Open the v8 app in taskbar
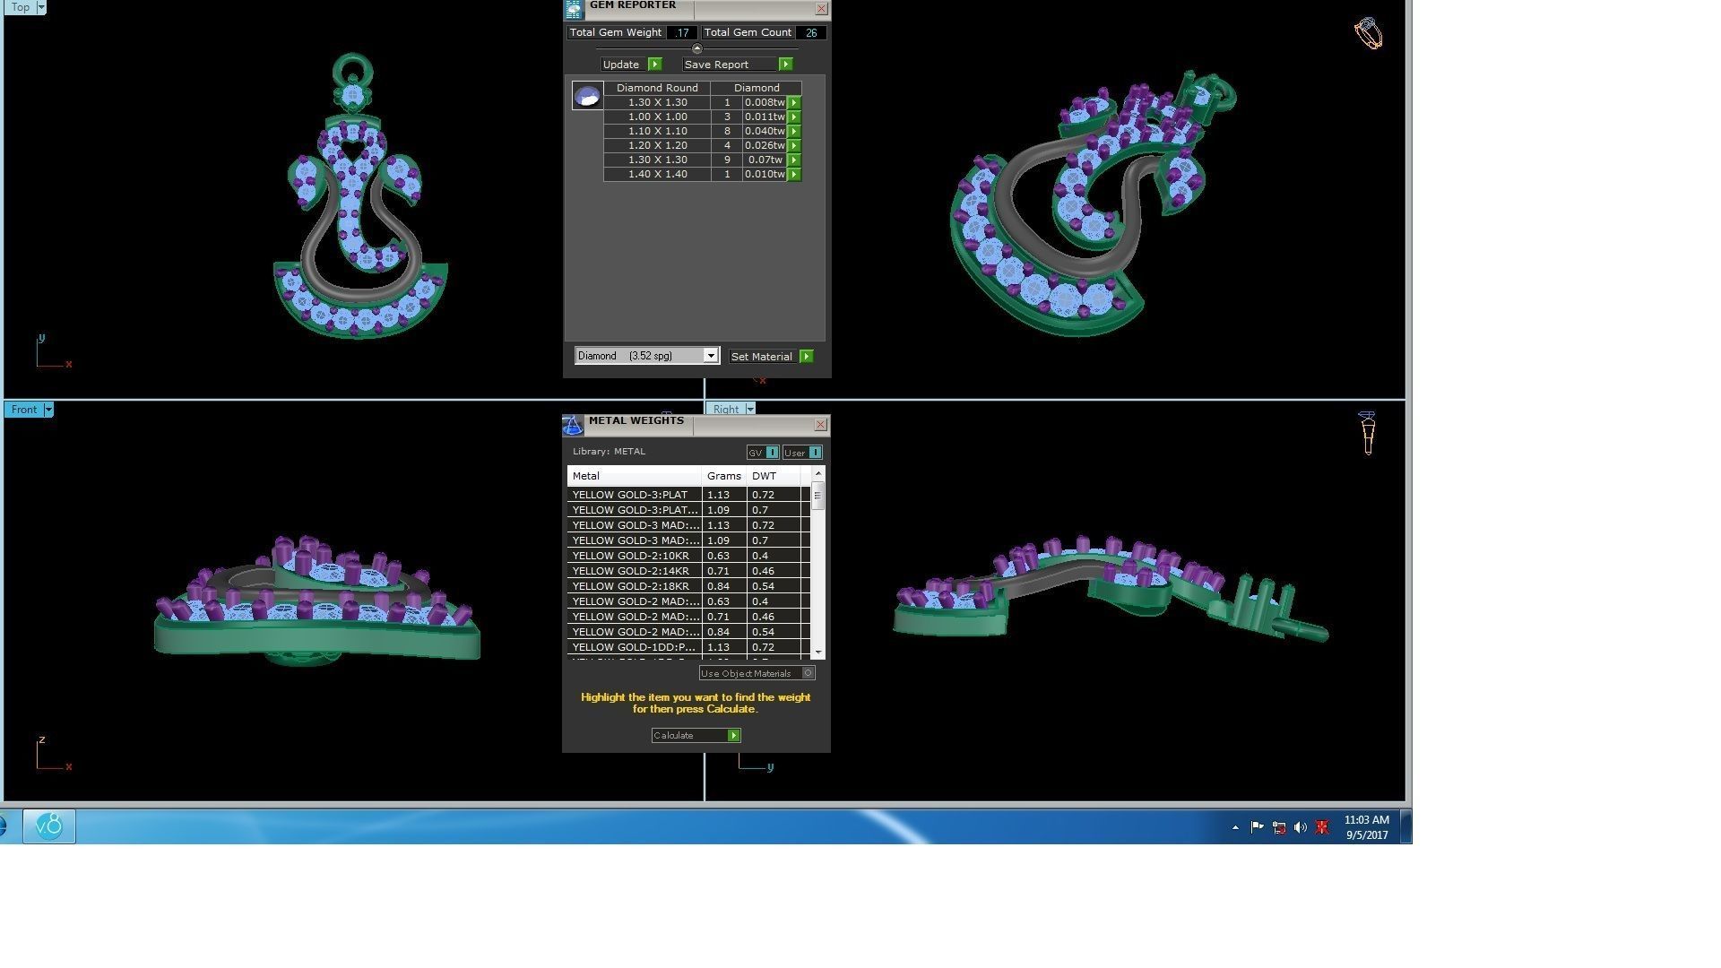Image resolution: width=1721 pixels, height=968 pixels. 49,825
